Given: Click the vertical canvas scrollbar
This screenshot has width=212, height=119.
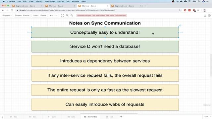Looking at the screenshot, I should (211, 65).
